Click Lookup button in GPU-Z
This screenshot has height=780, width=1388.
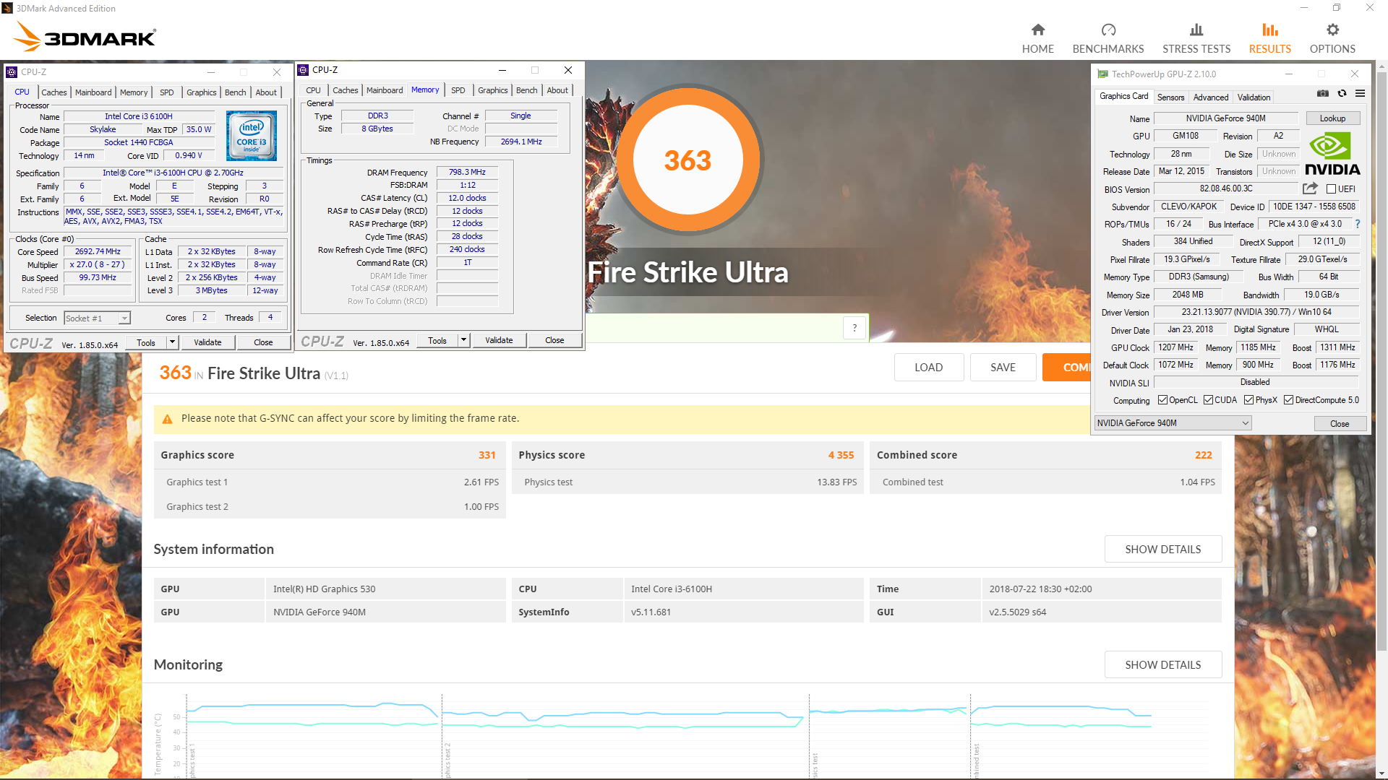pos(1332,118)
